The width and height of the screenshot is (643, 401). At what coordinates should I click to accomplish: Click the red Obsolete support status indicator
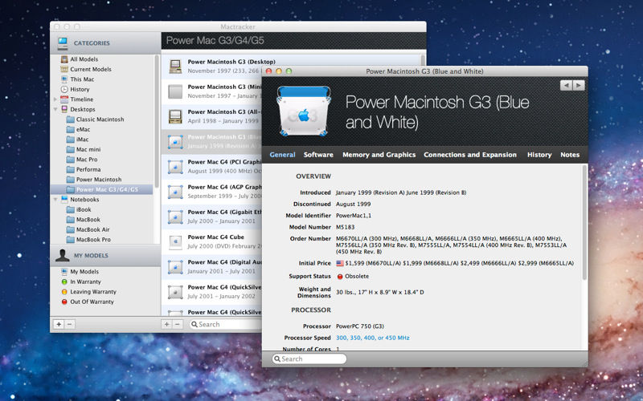340,277
